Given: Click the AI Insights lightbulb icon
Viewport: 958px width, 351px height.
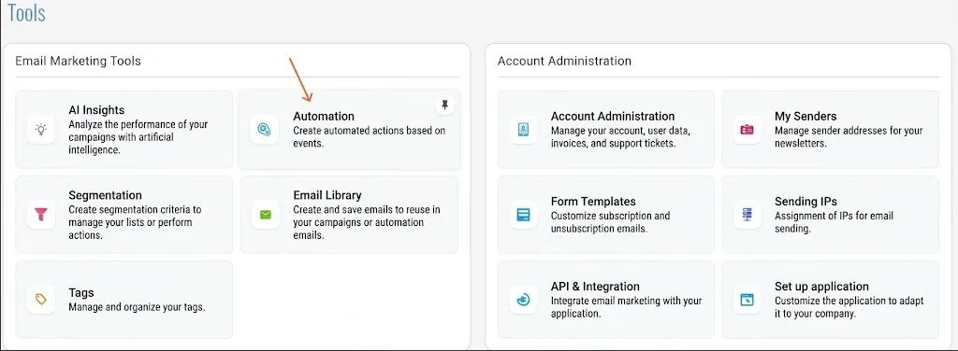Looking at the screenshot, I should (x=41, y=129).
